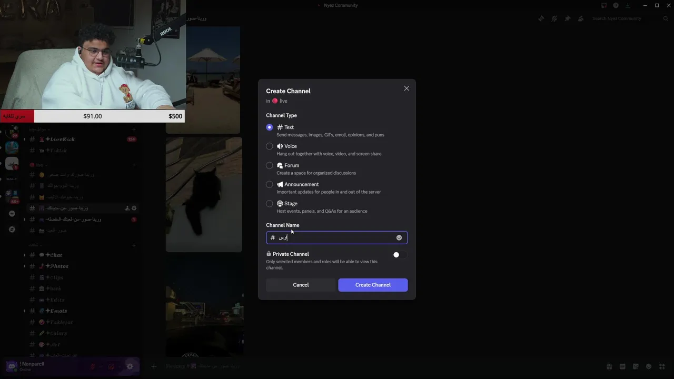
Task: Click the green download update icon
Action: click(628, 5)
